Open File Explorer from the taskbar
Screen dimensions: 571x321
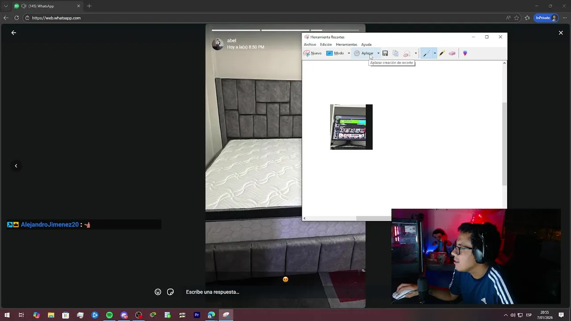51,315
